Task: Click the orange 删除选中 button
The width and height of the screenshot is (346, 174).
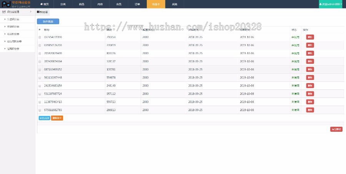Action: 57,118
